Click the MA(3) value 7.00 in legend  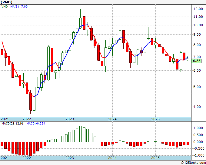24,6
